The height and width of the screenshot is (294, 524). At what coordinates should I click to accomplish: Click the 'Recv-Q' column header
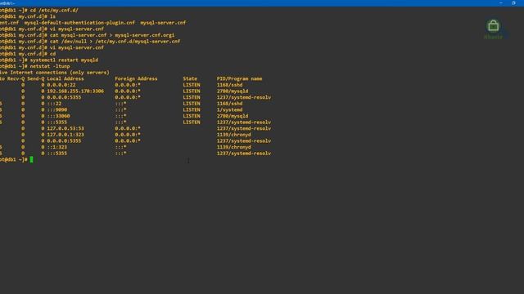[16, 78]
